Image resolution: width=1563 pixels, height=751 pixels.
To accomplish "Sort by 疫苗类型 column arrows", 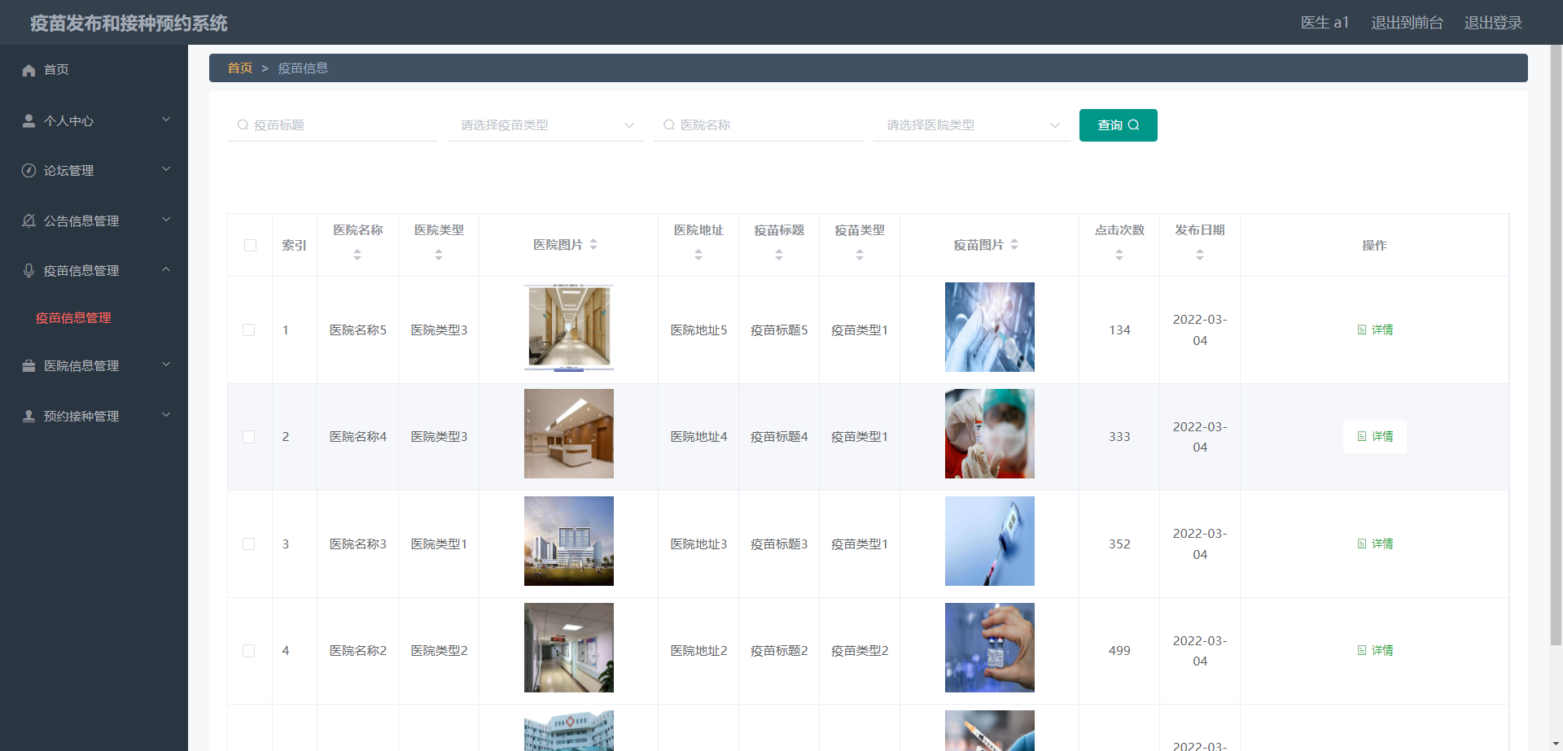I will pyautogui.click(x=860, y=255).
